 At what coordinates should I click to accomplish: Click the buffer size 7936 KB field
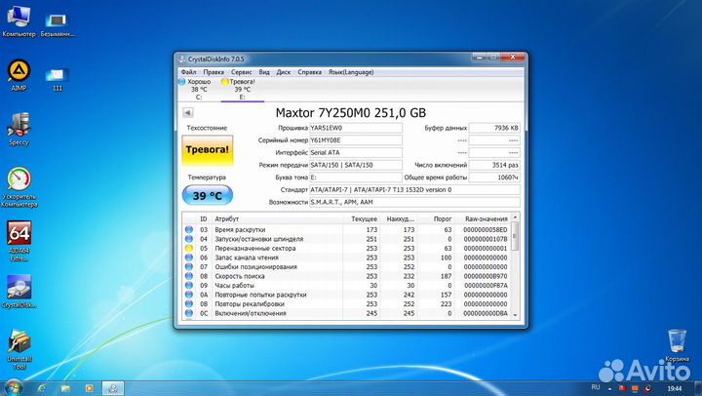point(494,128)
